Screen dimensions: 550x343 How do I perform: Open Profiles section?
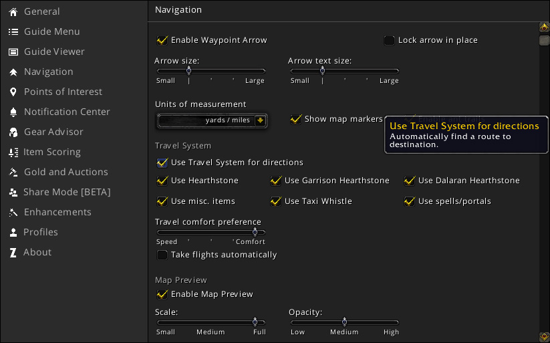pos(41,232)
